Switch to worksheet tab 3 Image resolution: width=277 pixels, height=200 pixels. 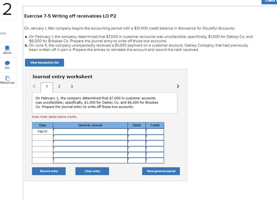point(72,86)
